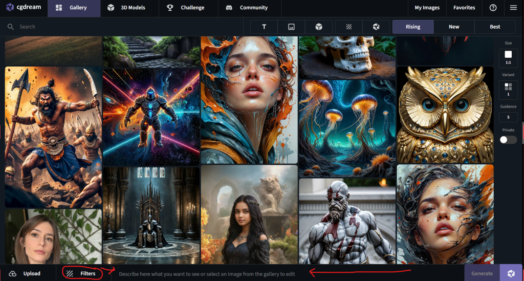Open the Kratos statue image
The height and width of the screenshot is (281, 524).
point(347,221)
